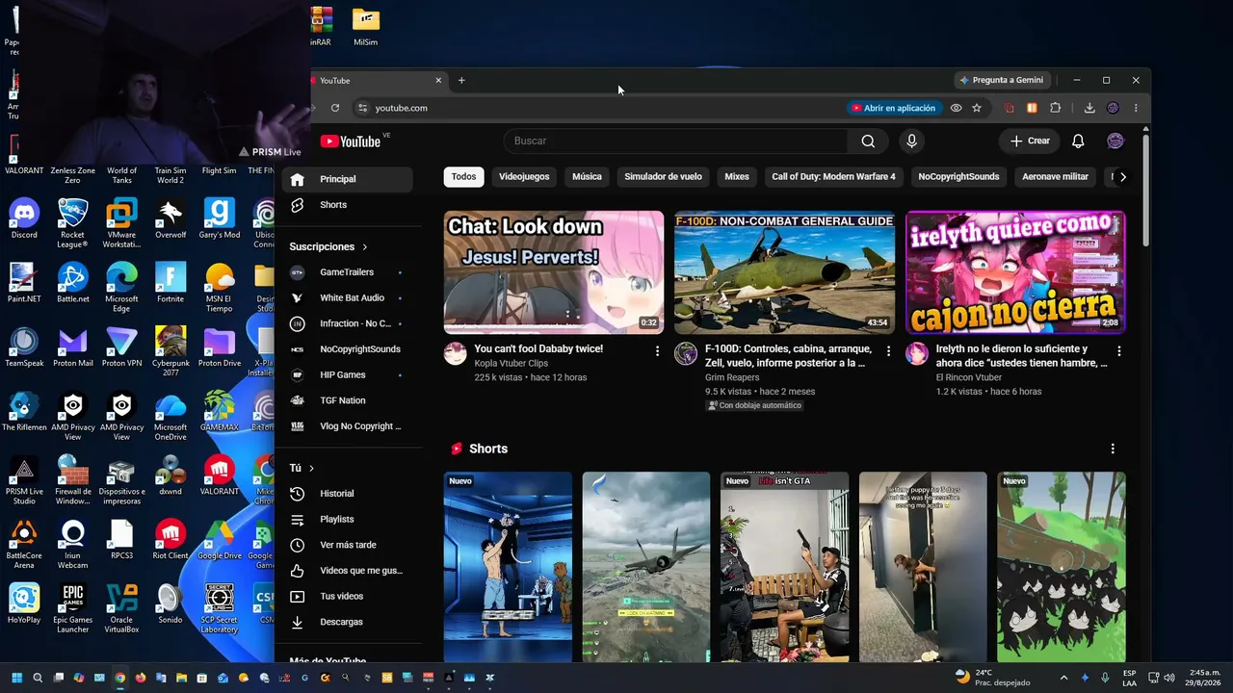Open Epic Games Launcher desktop shortcut
The image size is (1233, 693).
coord(73,607)
